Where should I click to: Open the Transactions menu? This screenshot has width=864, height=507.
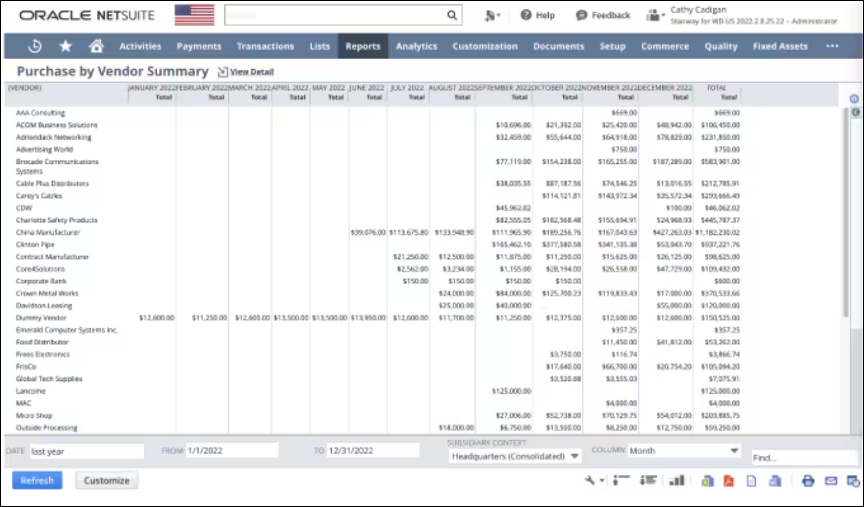pyautogui.click(x=266, y=46)
